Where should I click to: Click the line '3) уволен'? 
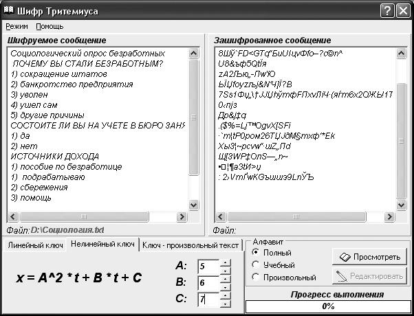point(30,95)
